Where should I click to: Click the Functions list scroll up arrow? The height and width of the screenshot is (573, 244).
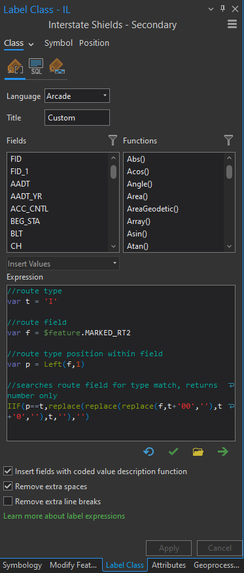(229, 158)
